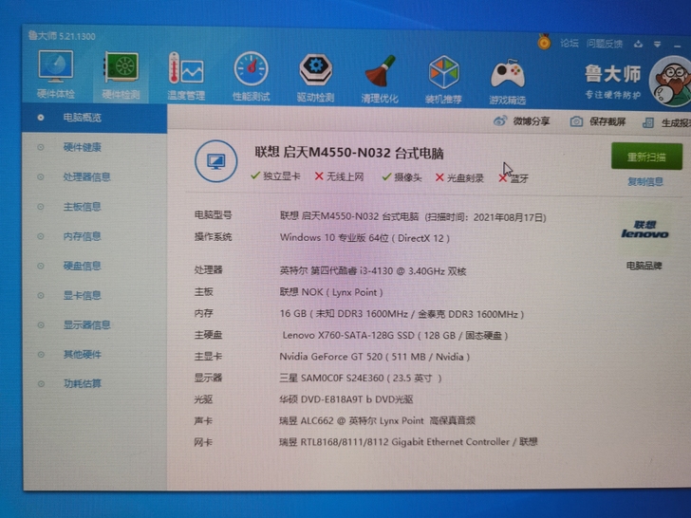
Task: Select the 硬件检测 hardware detection icon
Action: coord(121,75)
